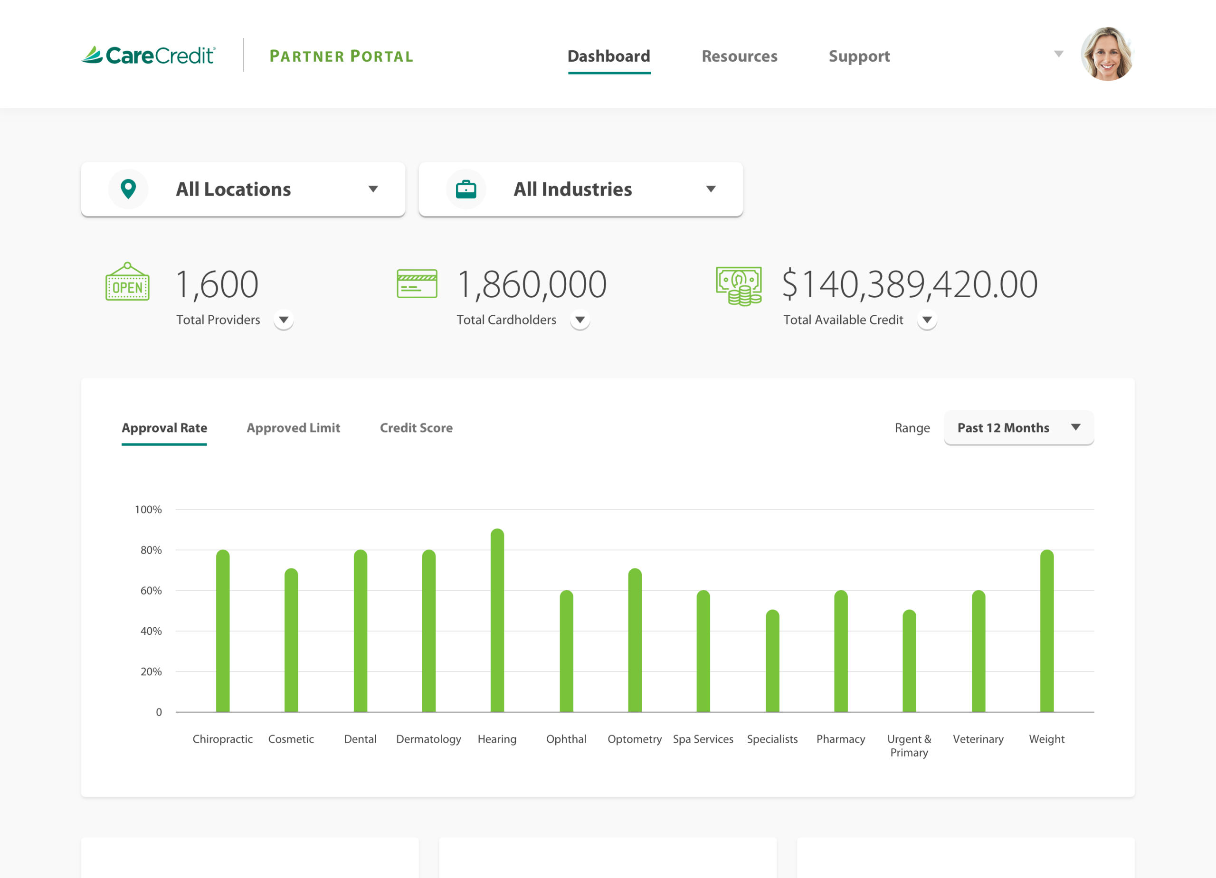This screenshot has width=1216, height=878.
Task: Switch to the Approved Limit tab
Action: (x=293, y=428)
